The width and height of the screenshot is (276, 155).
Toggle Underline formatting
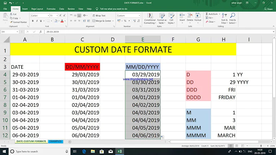(x=41, y=21)
